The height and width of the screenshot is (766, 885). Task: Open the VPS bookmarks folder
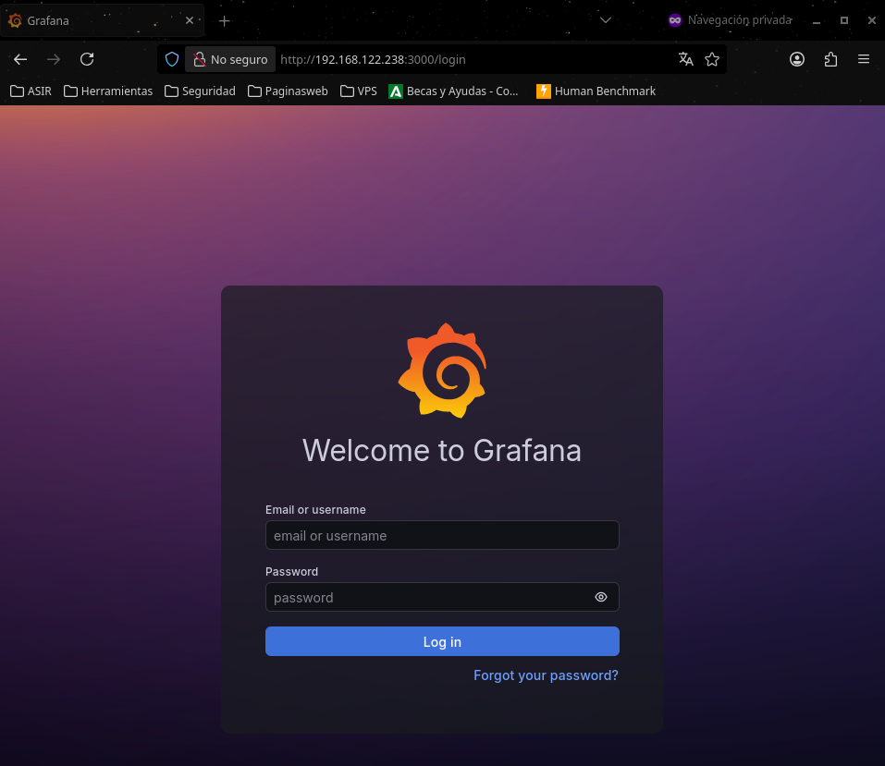click(359, 91)
